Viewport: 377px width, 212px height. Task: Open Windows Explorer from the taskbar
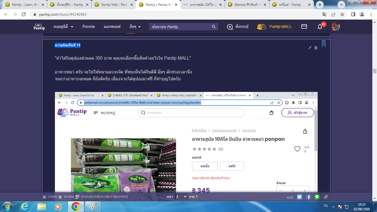click(x=42, y=206)
